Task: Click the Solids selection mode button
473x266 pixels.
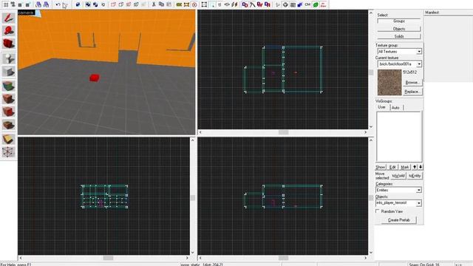Action: point(399,36)
